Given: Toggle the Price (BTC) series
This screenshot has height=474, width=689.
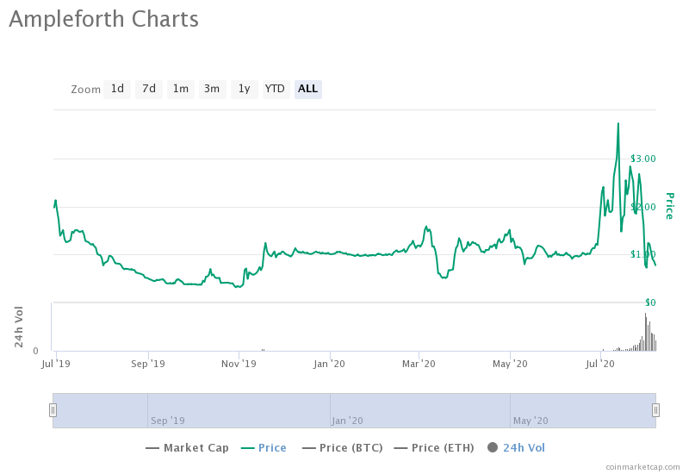Looking at the screenshot, I should click(342, 448).
